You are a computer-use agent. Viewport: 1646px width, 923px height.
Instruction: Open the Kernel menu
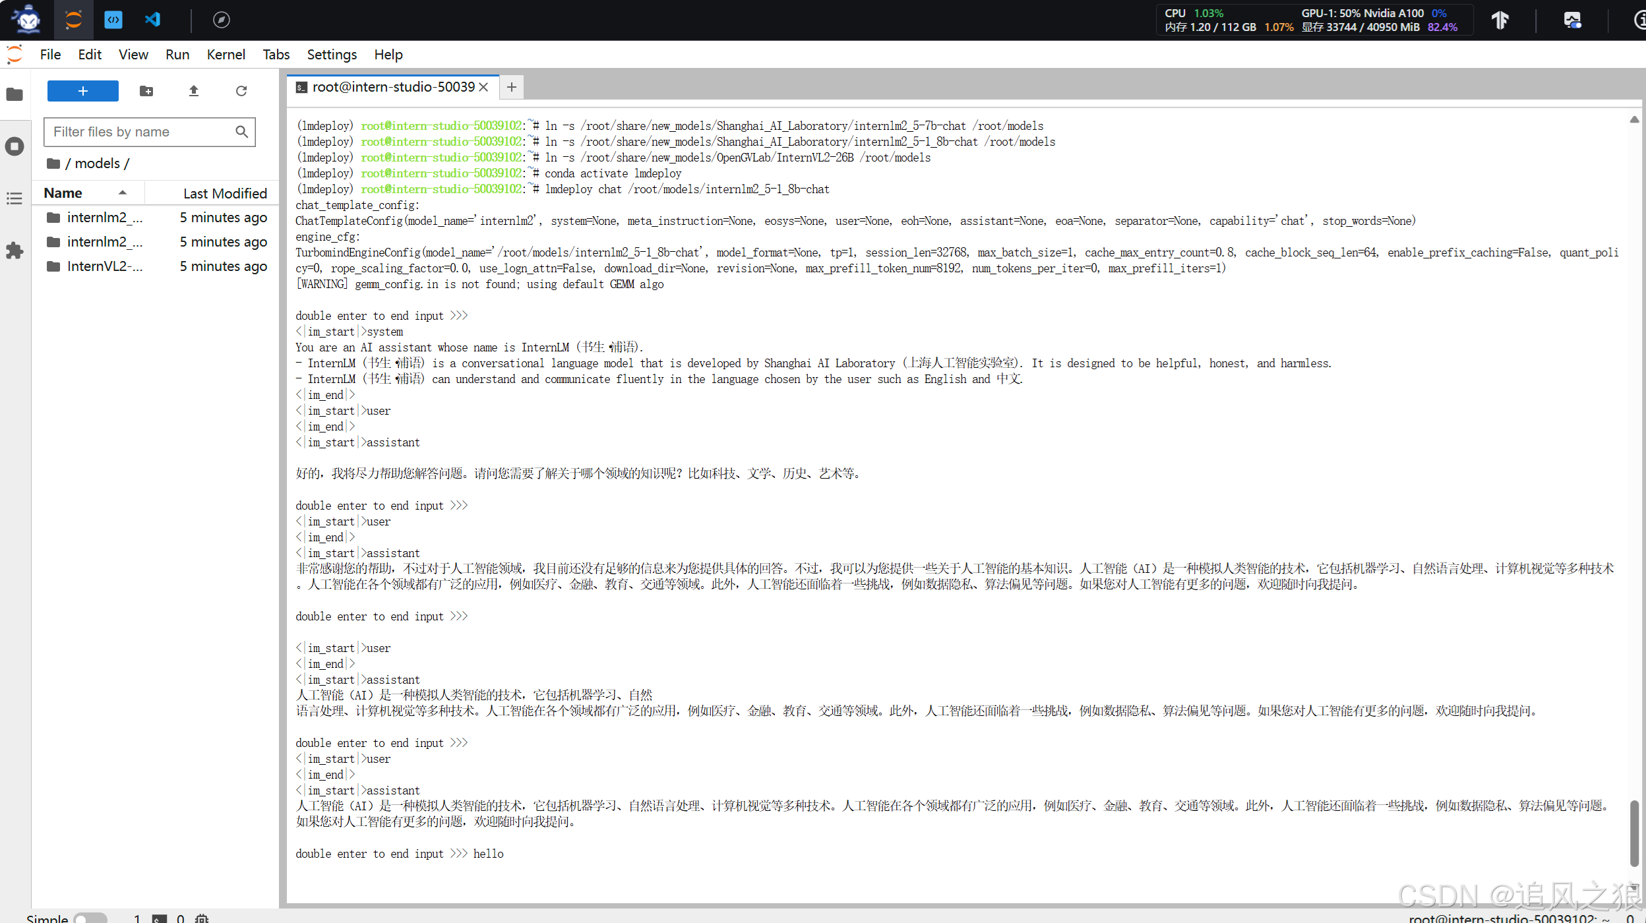pyautogui.click(x=226, y=54)
